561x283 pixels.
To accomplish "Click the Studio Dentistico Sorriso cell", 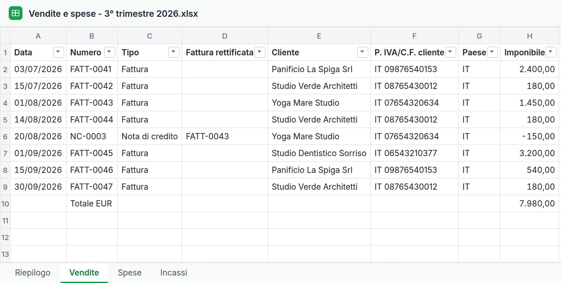I will click(x=319, y=153).
